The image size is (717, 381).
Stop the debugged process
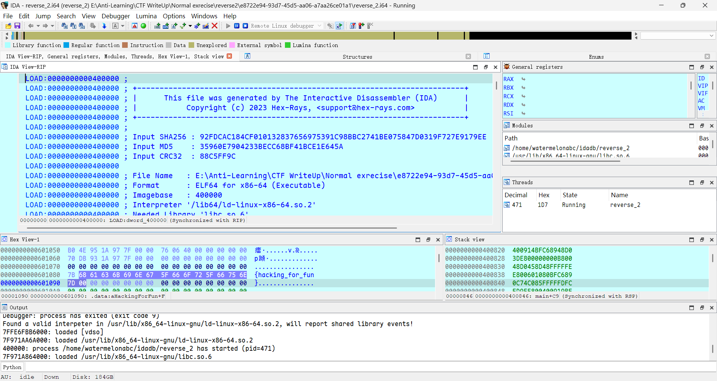(x=245, y=26)
